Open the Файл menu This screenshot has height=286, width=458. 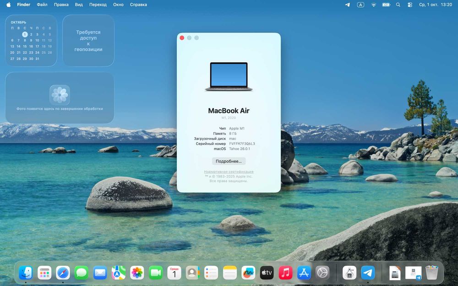pyautogui.click(x=42, y=5)
